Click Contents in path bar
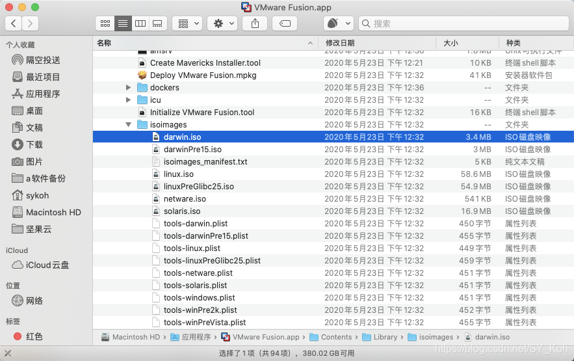The width and height of the screenshot is (574, 361). coord(331,337)
